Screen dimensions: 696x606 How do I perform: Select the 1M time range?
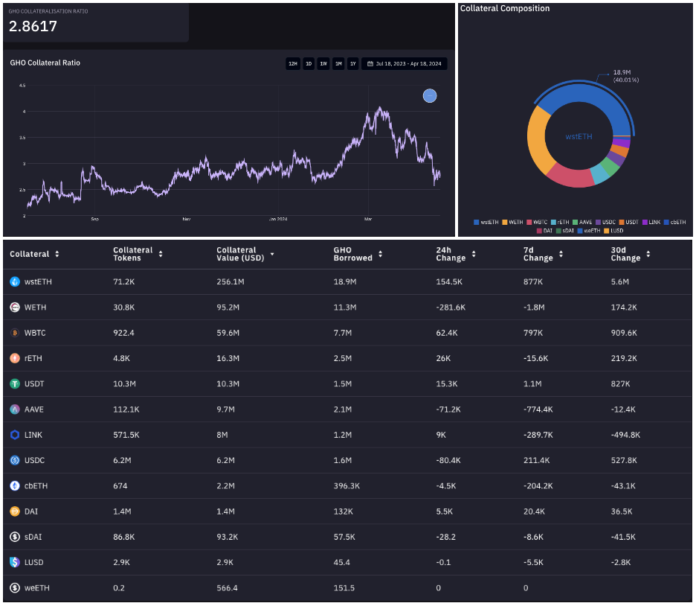[338, 63]
